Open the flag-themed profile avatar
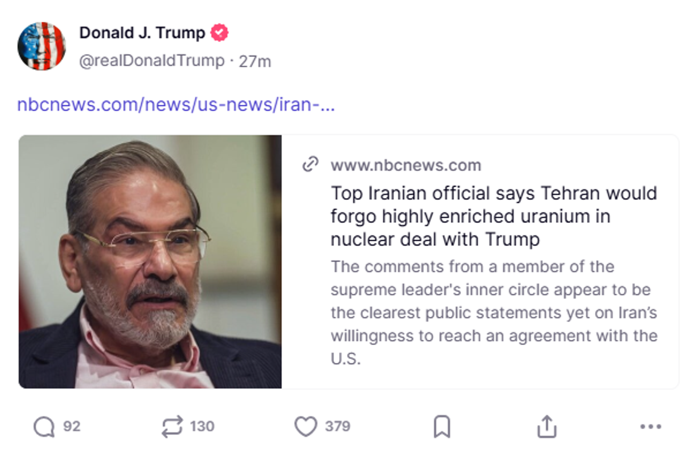Image resolution: width=691 pixels, height=462 pixels. pyautogui.click(x=41, y=46)
